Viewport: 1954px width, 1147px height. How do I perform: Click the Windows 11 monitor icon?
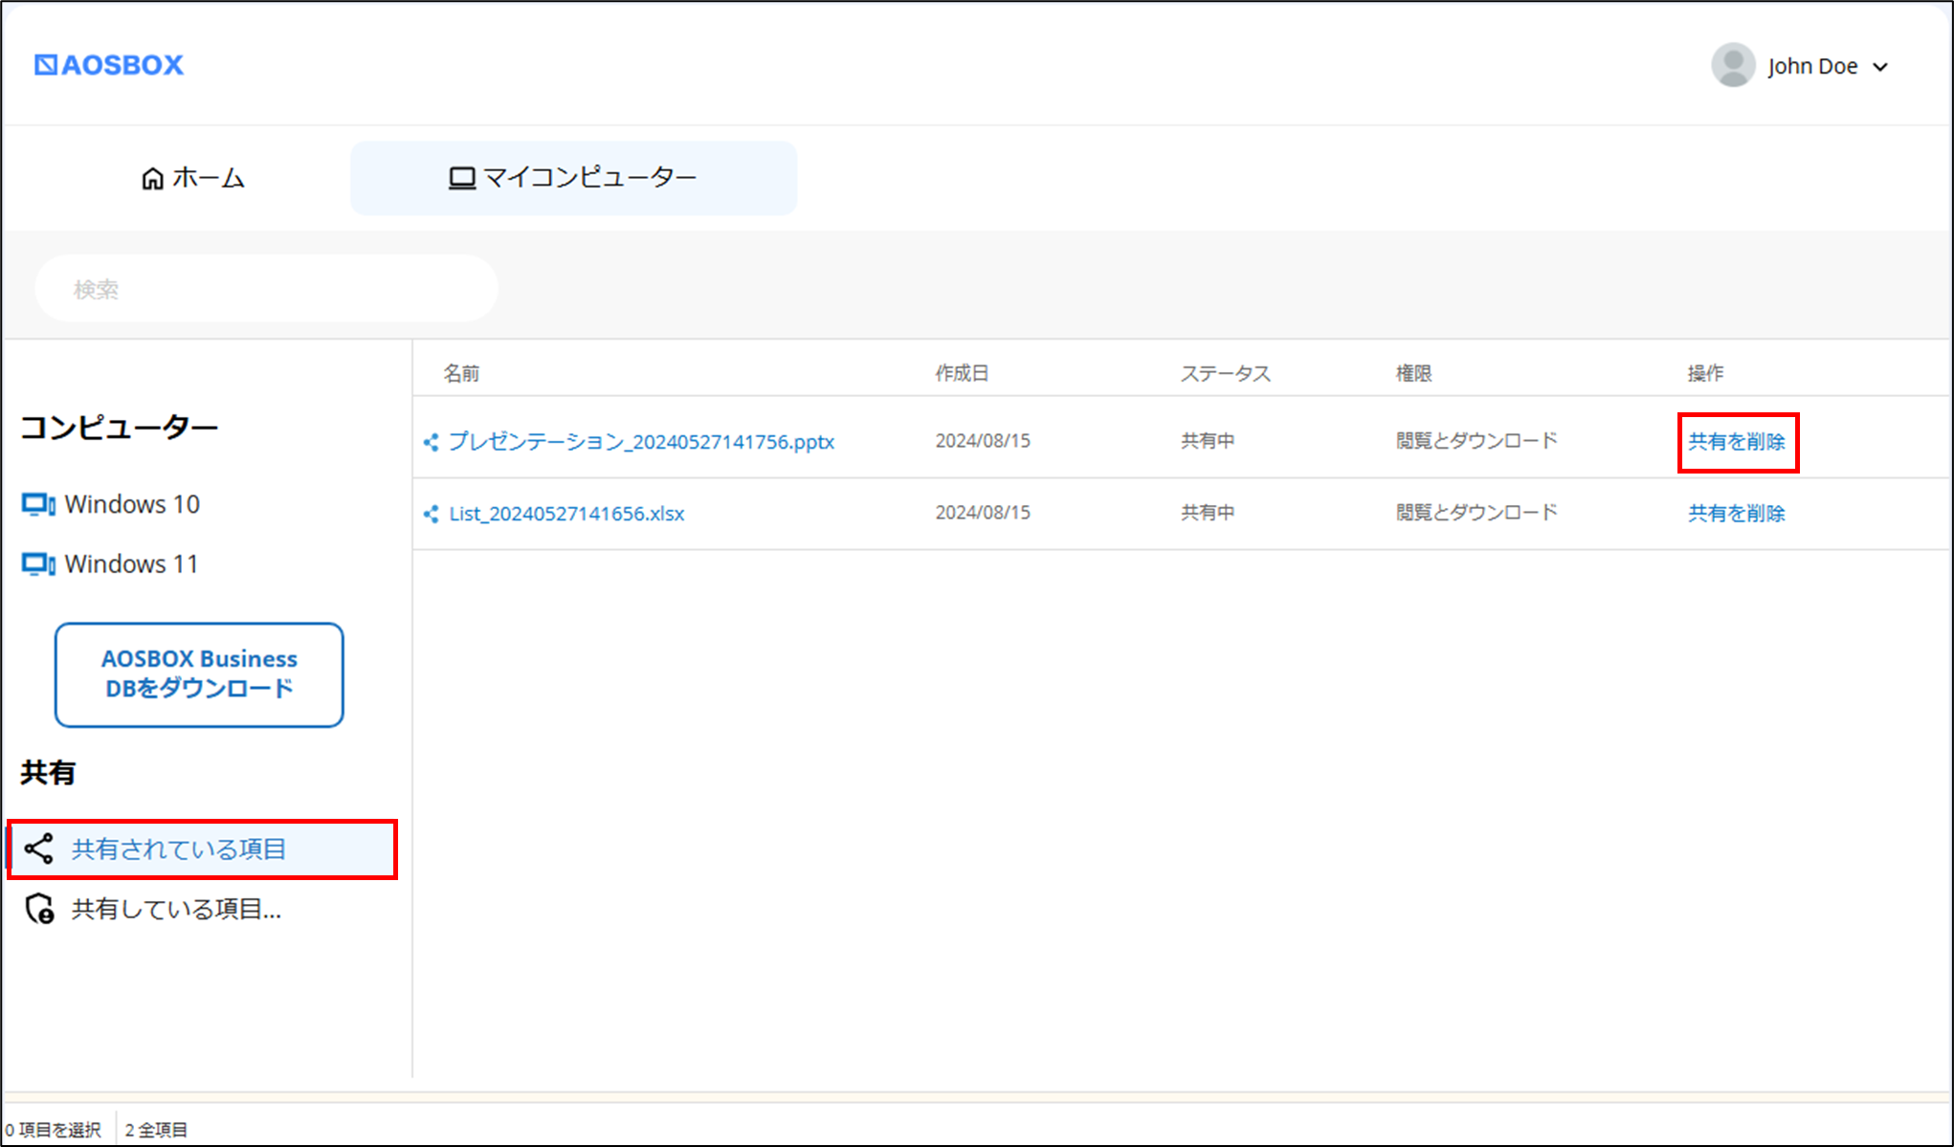[x=38, y=564]
